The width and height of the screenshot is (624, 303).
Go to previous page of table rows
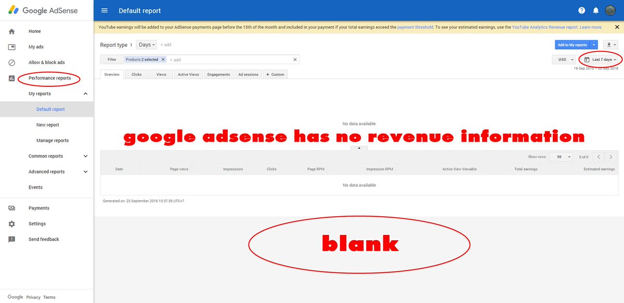tap(599, 156)
